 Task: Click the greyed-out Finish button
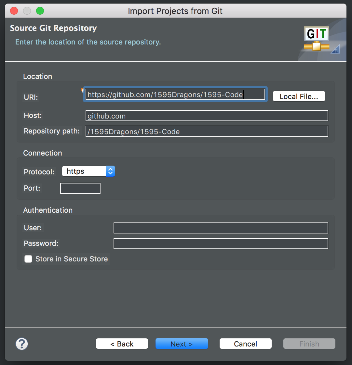(309, 344)
